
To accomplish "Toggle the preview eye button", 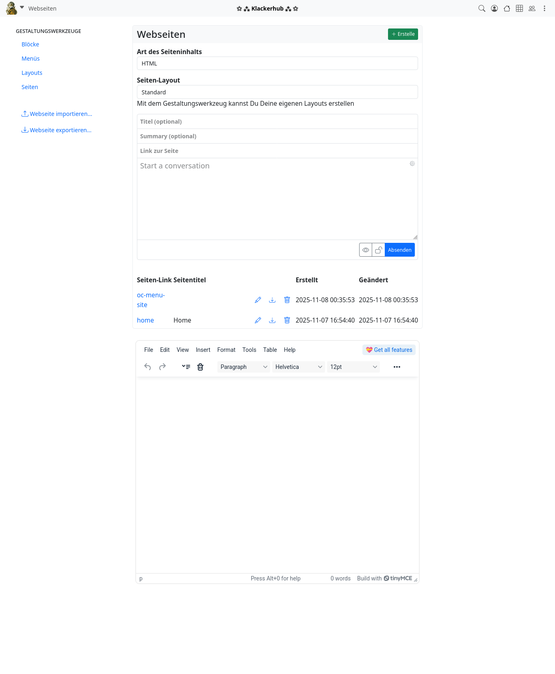I will [x=366, y=250].
